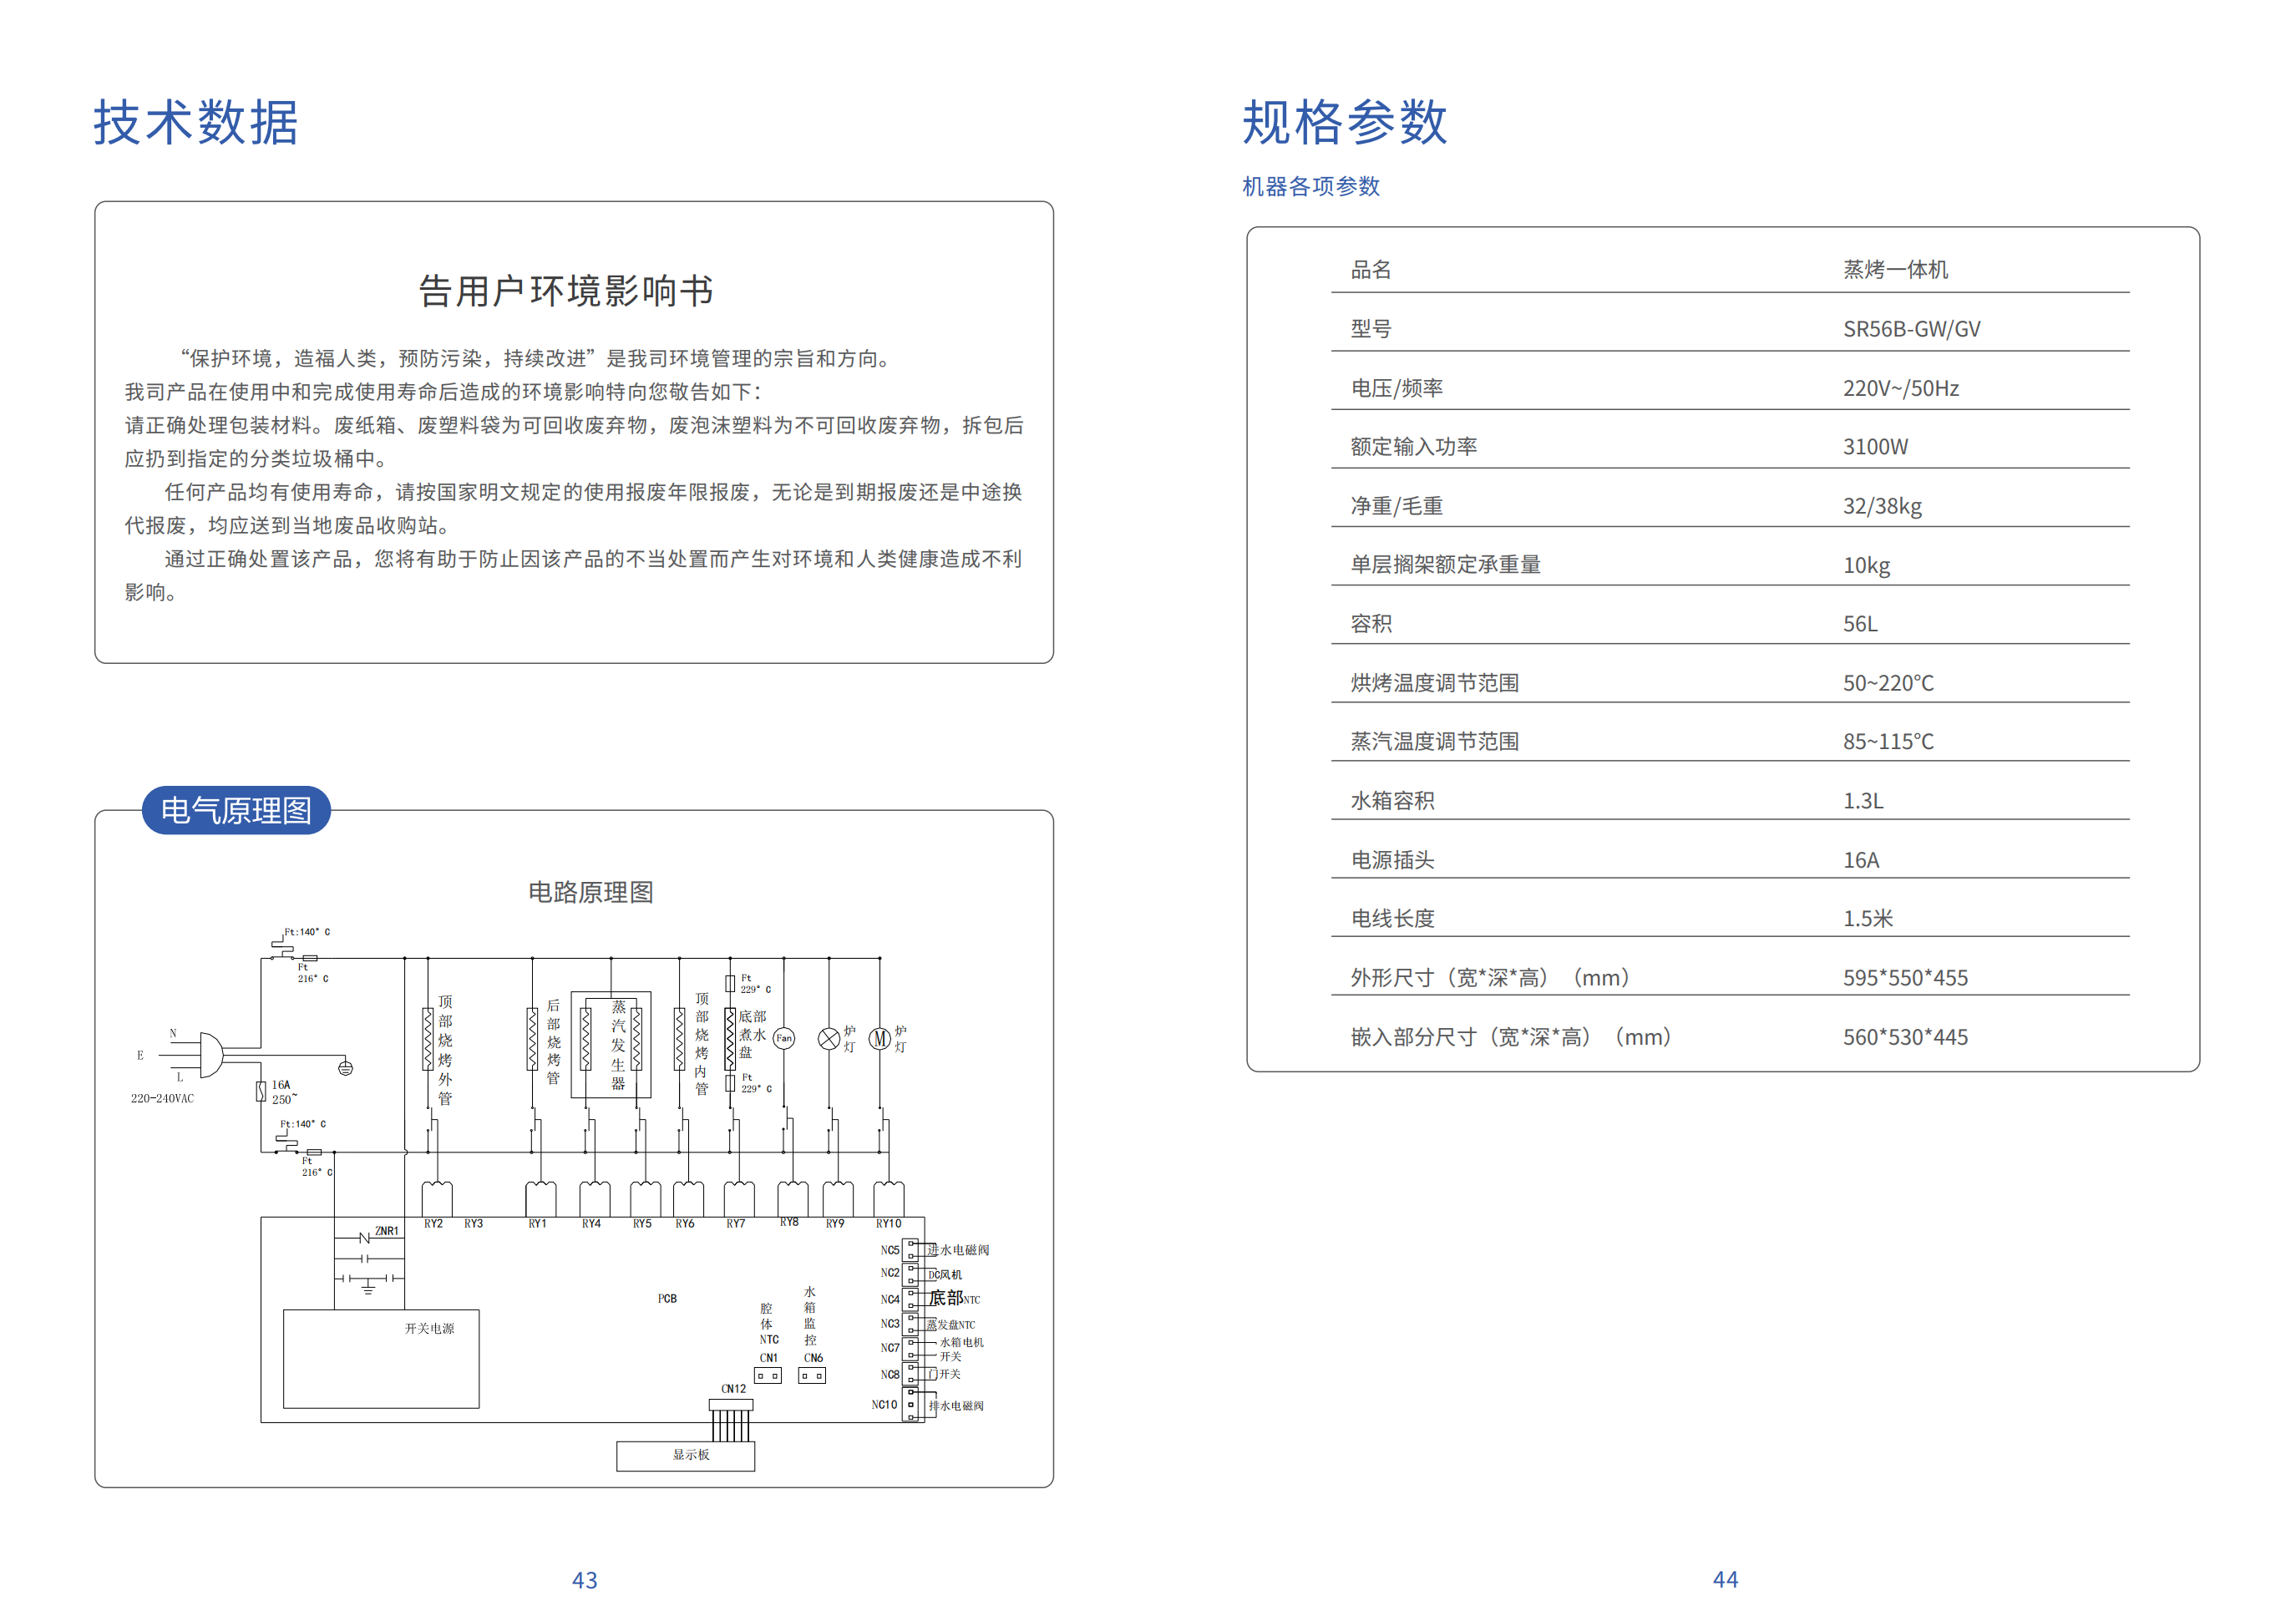Click the 16A 250~ fuse symbol
Image resolution: width=2296 pixels, height=1621 pixels.
[261, 1091]
